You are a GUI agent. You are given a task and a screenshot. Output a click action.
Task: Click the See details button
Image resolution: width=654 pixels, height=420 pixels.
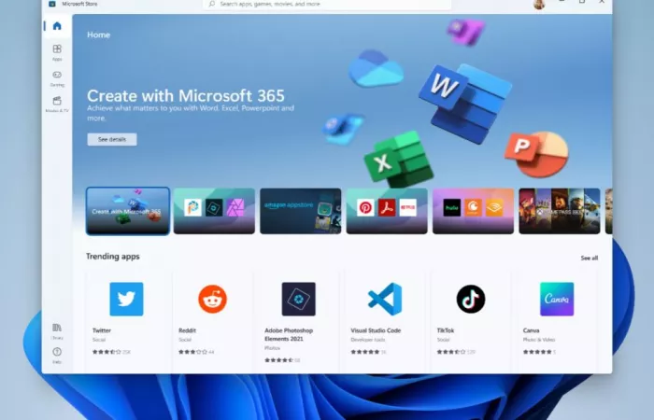point(111,139)
